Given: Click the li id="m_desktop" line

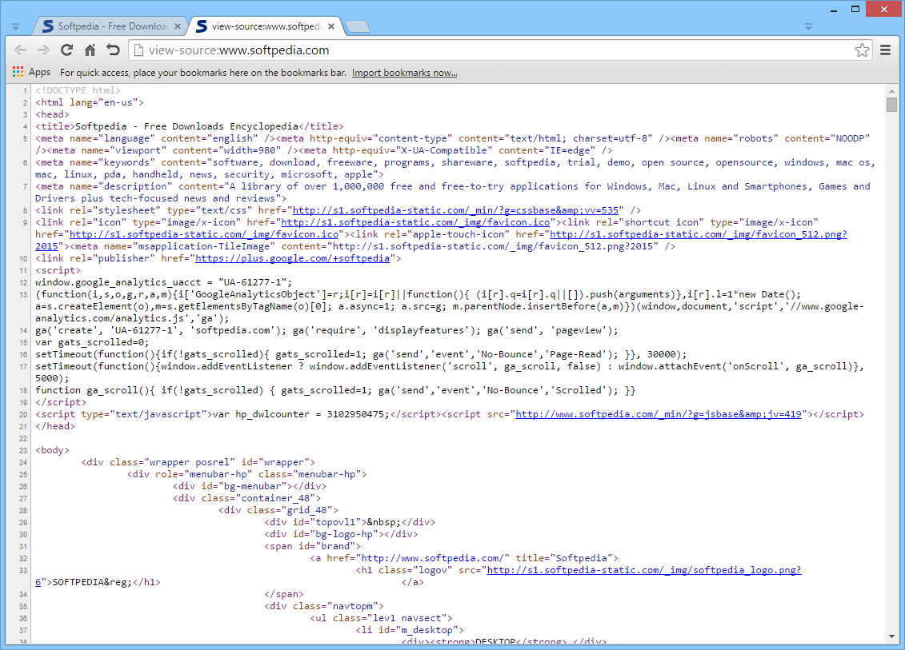Looking at the screenshot, I should coord(410,630).
